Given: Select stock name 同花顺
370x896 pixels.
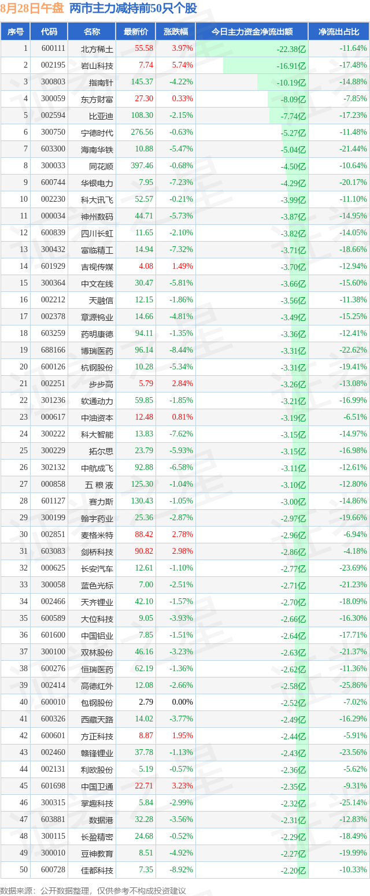Looking at the screenshot, I should click(101, 166).
